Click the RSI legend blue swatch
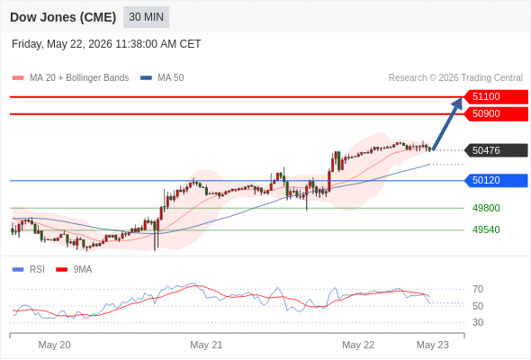This screenshot has width=531, height=360. coord(18,270)
